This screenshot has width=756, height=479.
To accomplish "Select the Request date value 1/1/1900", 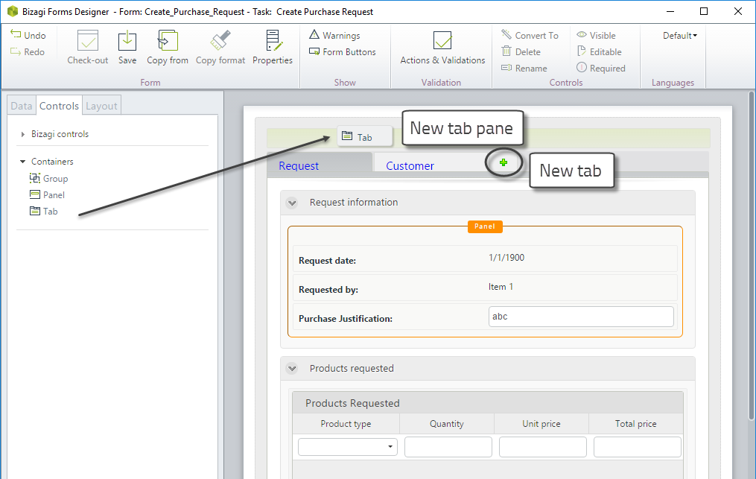I will tap(506, 258).
